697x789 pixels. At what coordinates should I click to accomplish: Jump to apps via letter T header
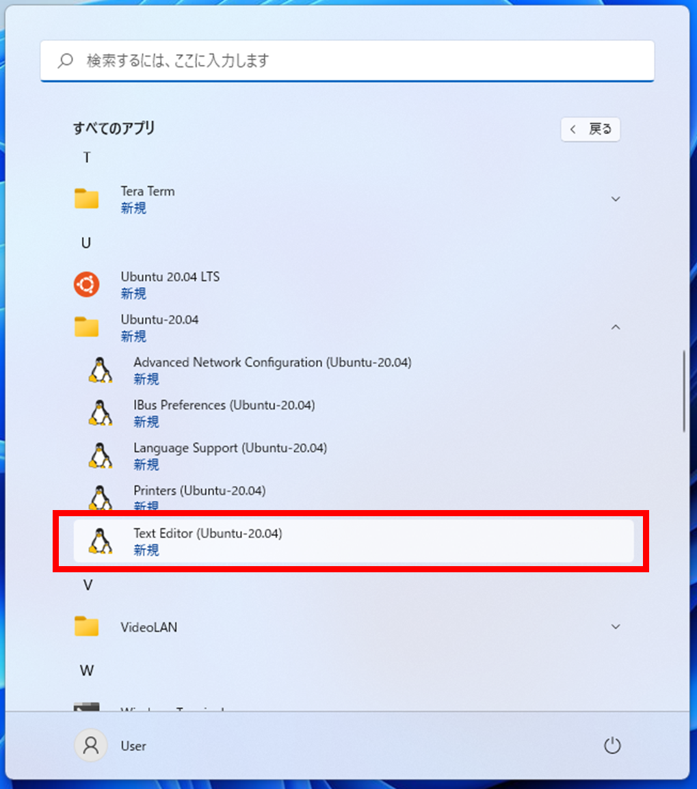coord(87,158)
